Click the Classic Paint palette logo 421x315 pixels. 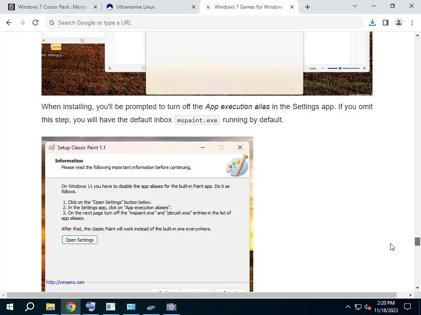[x=237, y=166]
